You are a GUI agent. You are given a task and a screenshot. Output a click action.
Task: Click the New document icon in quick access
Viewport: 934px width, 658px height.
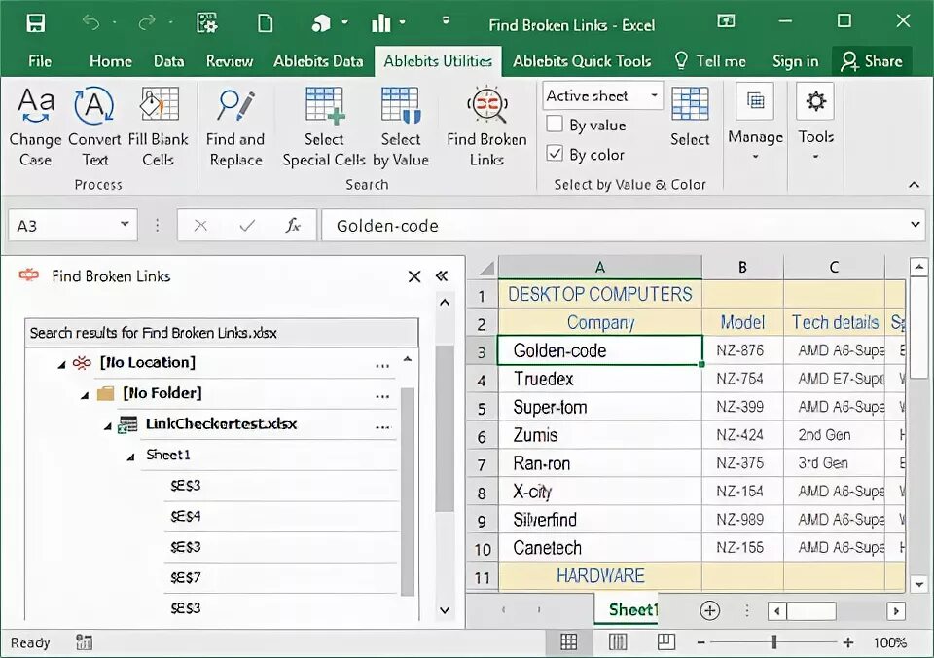tap(265, 23)
